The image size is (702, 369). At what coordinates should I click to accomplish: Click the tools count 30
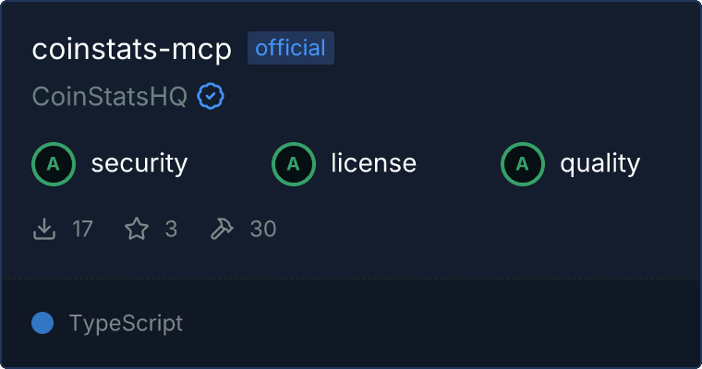click(263, 229)
